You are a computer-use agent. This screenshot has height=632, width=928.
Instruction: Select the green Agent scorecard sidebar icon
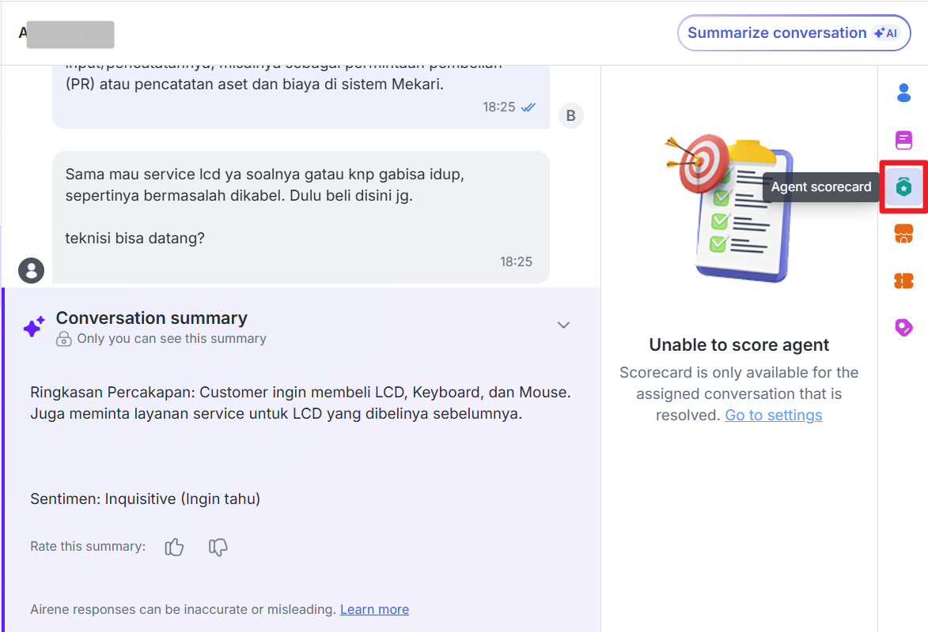coord(903,186)
